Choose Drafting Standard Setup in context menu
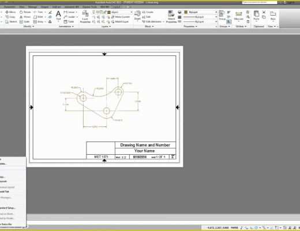 [7, 208]
